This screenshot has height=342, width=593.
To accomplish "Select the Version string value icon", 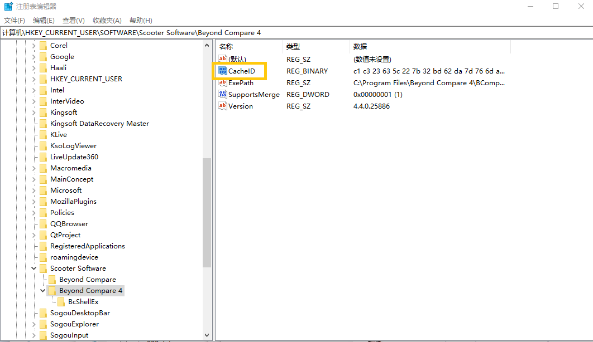I will click(223, 106).
